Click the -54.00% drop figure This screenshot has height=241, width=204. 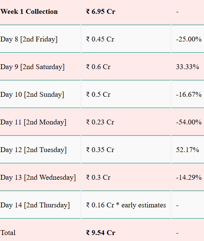coord(189,122)
